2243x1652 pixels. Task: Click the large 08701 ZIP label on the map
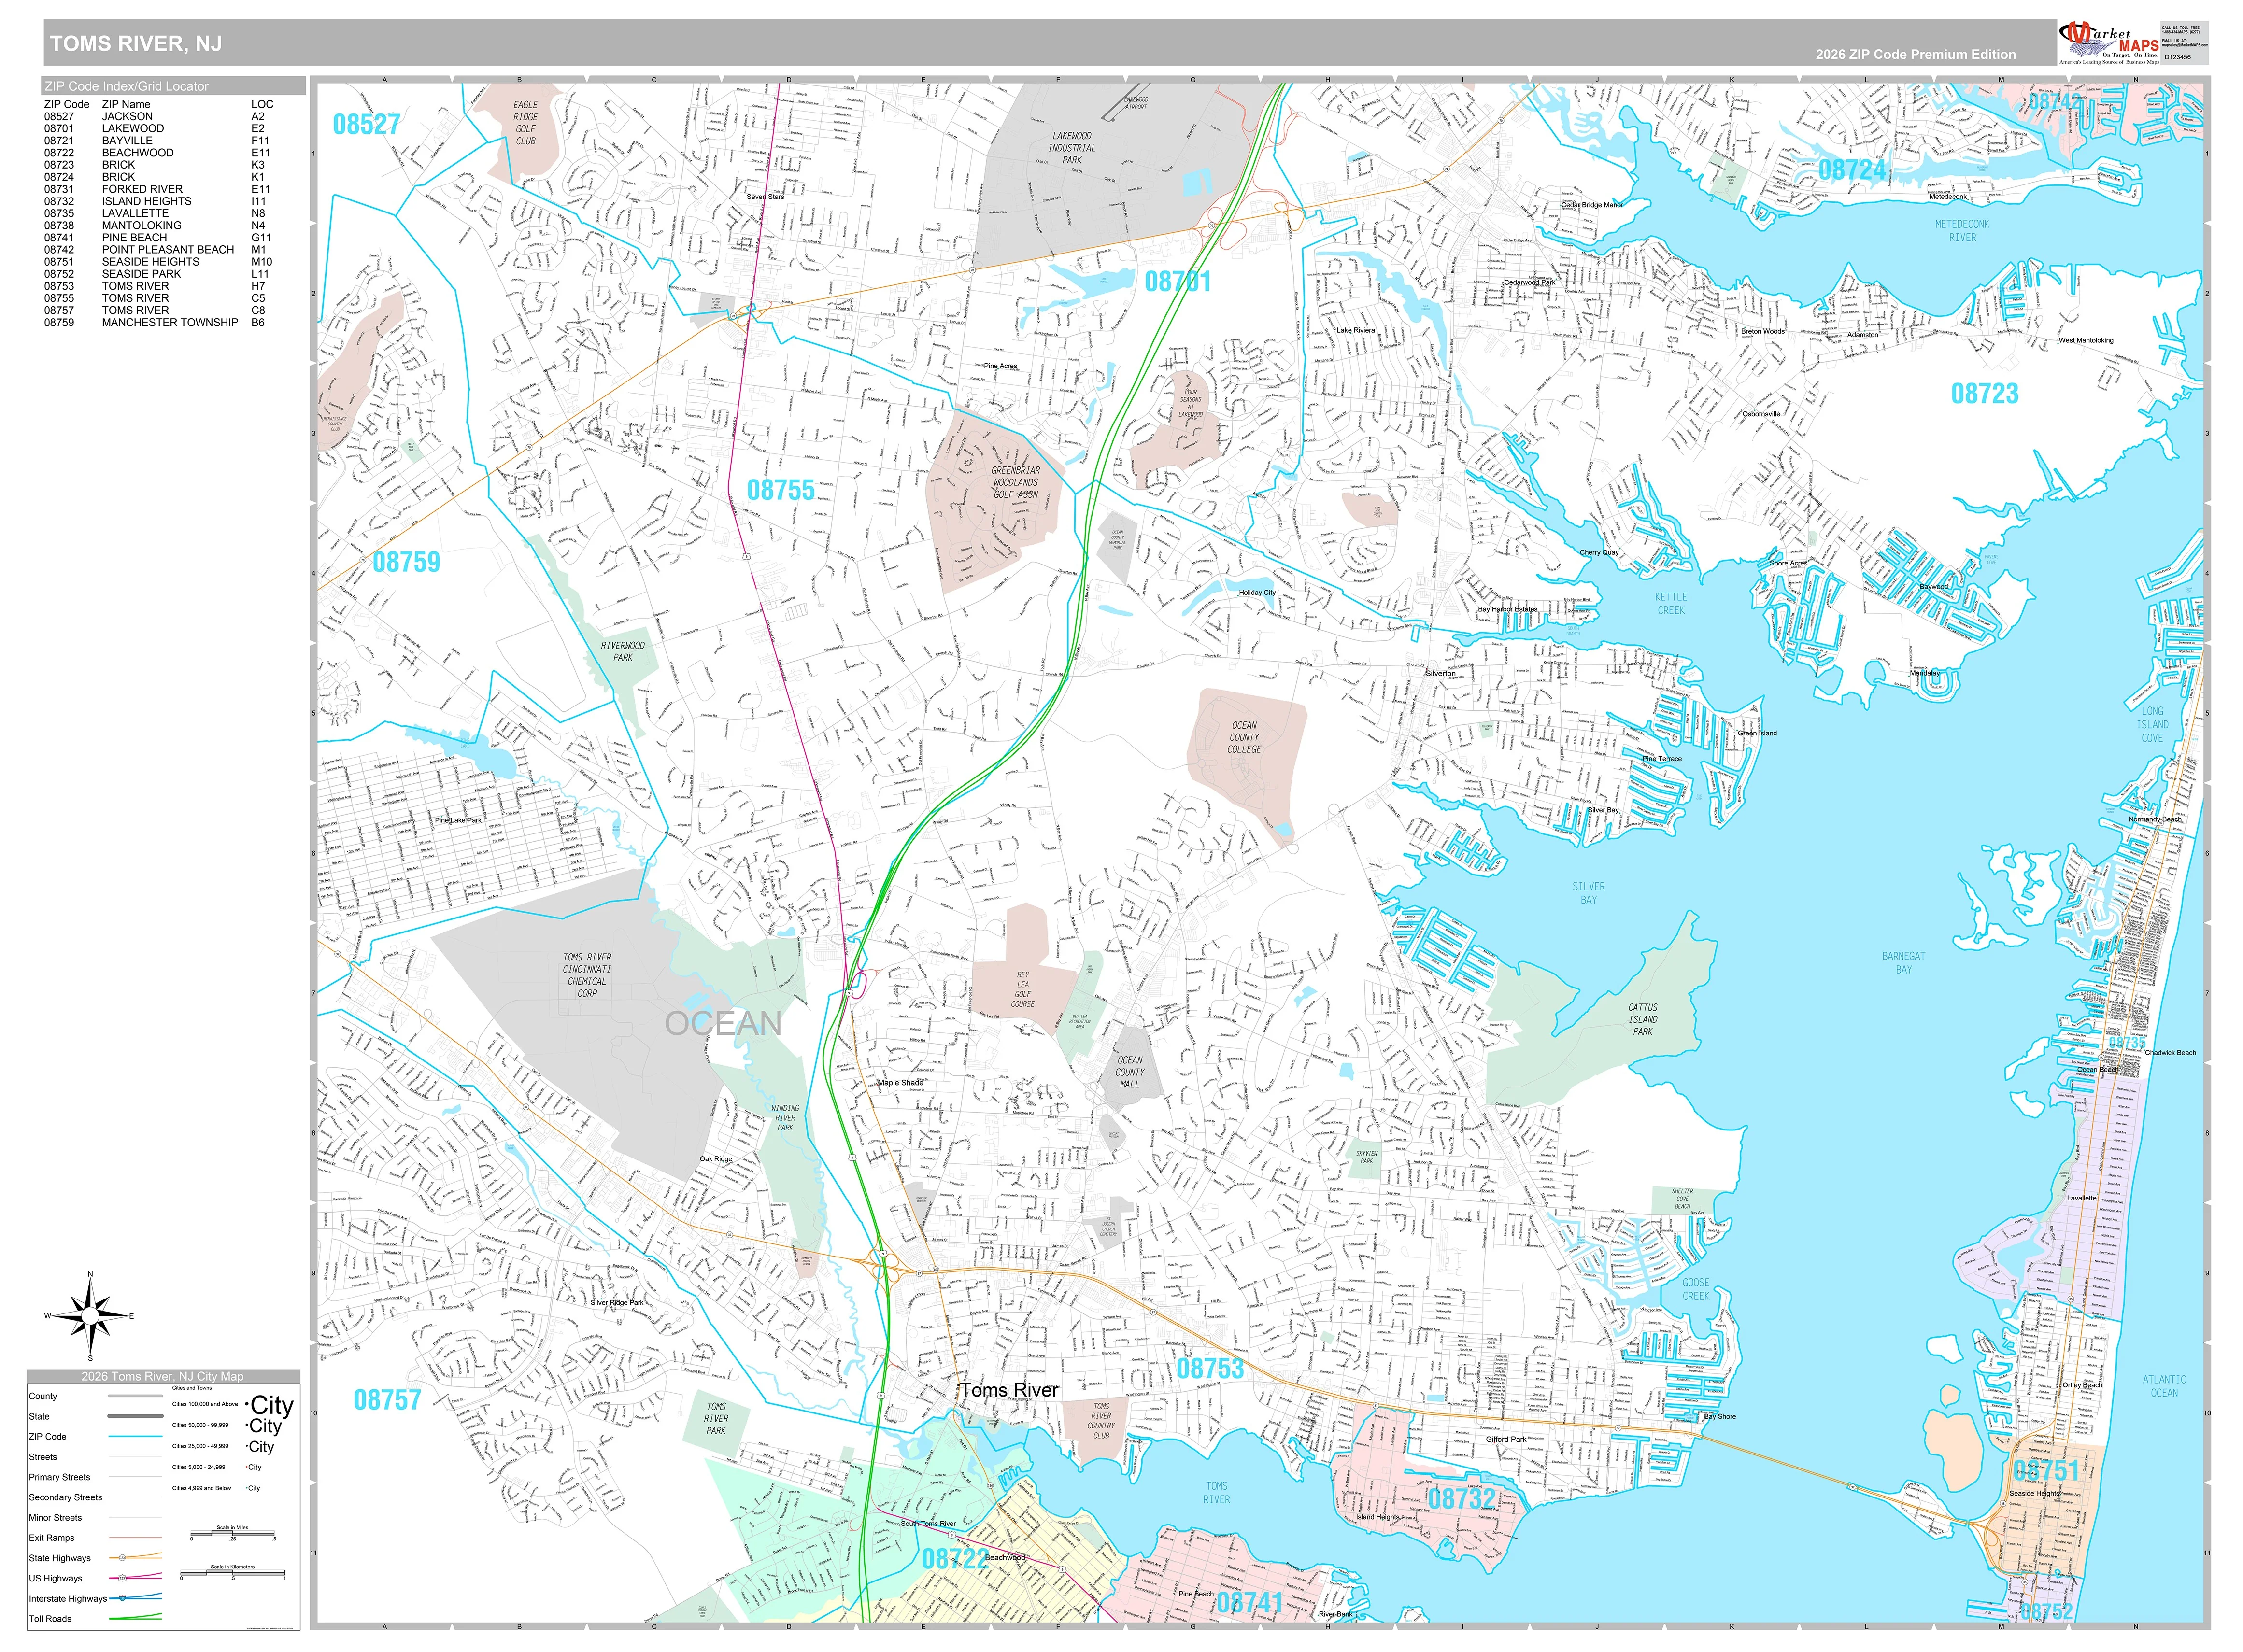(1177, 282)
